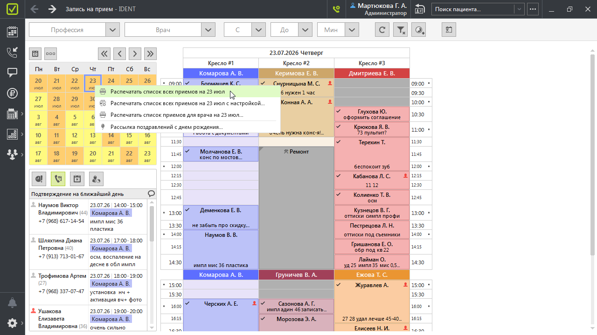This screenshot has height=335, width=597.
Task: Choose print all appointments with settings option
Action: (187, 103)
